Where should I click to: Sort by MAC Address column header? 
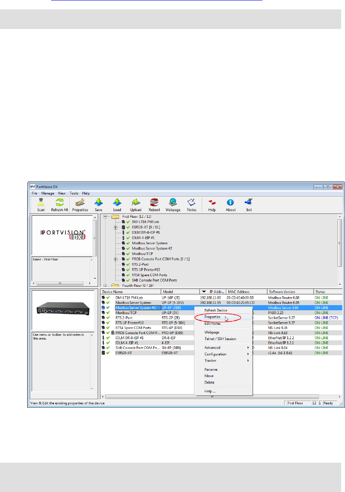247,292
